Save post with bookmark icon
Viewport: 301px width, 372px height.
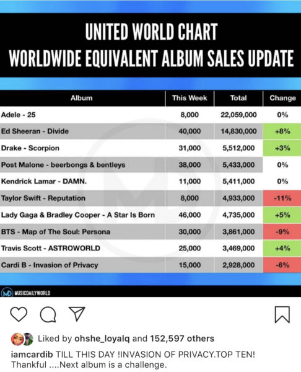pyautogui.click(x=282, y=314)
